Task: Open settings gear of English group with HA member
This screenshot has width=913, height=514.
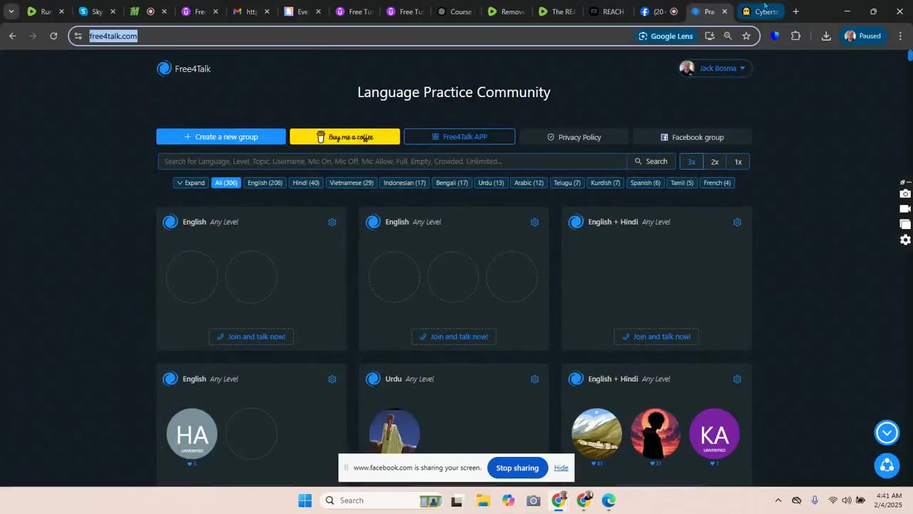Action: 332,379
